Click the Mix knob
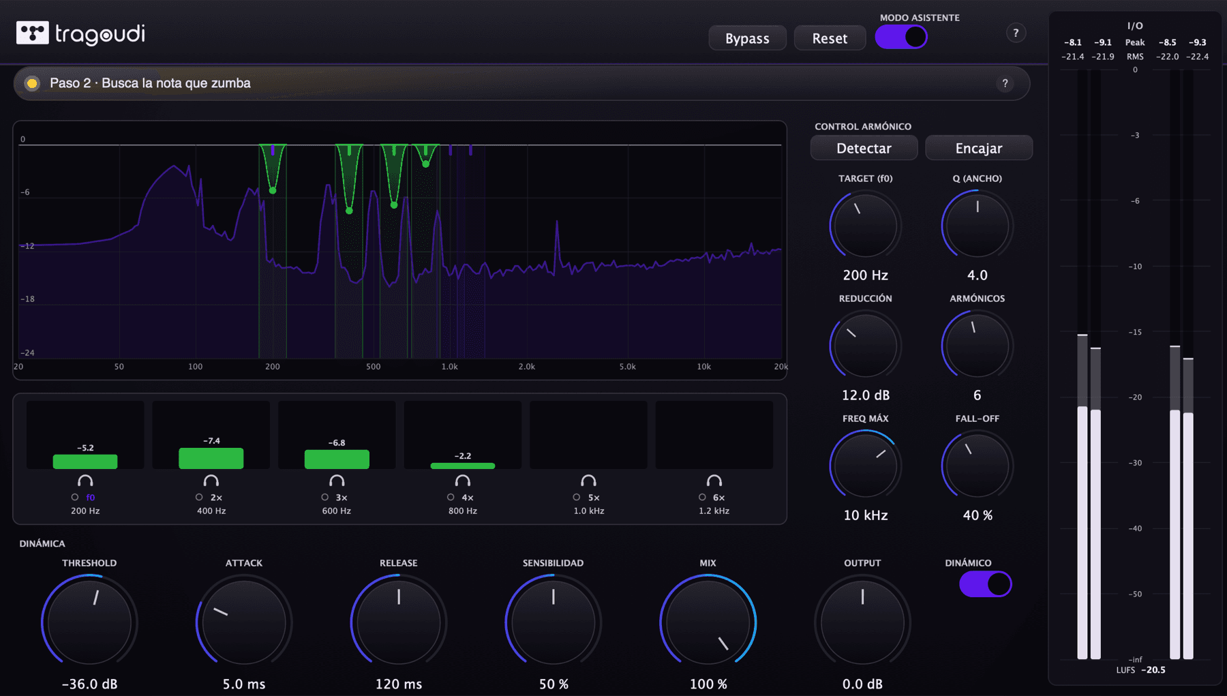 [708, 622]
